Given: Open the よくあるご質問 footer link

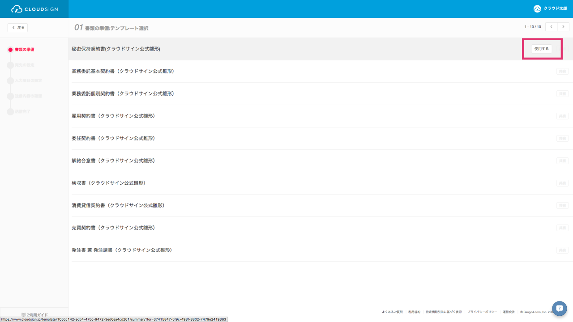Looking at the screenshot, I should coord(392,312).
